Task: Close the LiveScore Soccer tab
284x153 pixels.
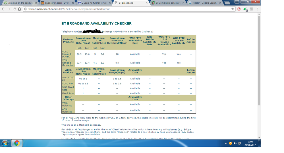Action: click(x=73, y=3)
